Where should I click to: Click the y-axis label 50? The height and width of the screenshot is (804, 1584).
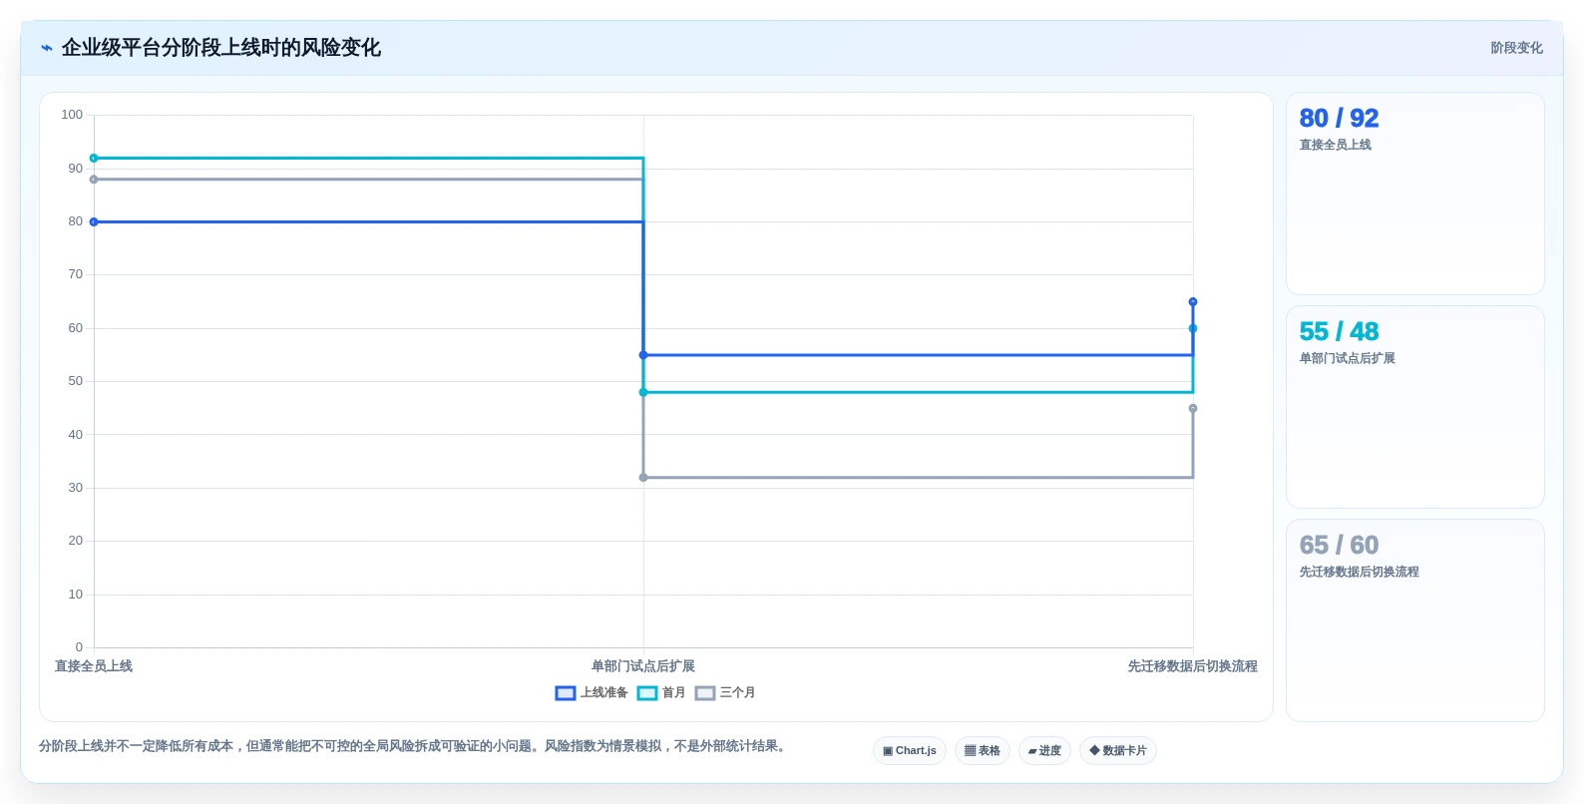pyautogui.click(x=76, y=381)
